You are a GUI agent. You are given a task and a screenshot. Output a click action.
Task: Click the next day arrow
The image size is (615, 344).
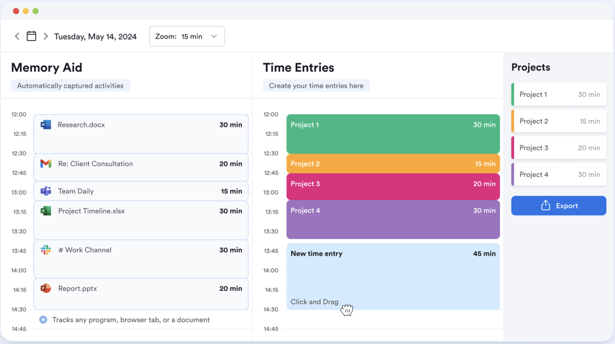45,36
